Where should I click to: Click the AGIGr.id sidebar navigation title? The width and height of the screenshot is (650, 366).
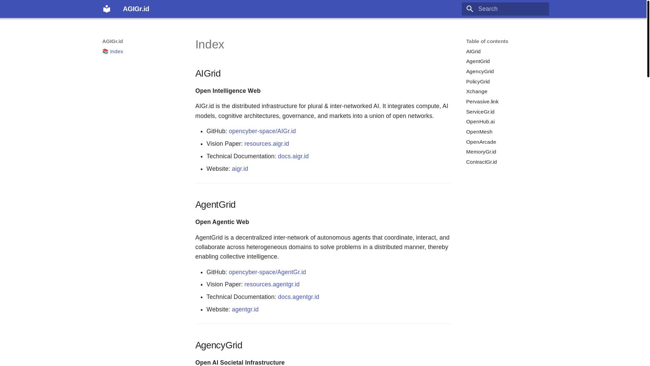click(x=112, y=41)
